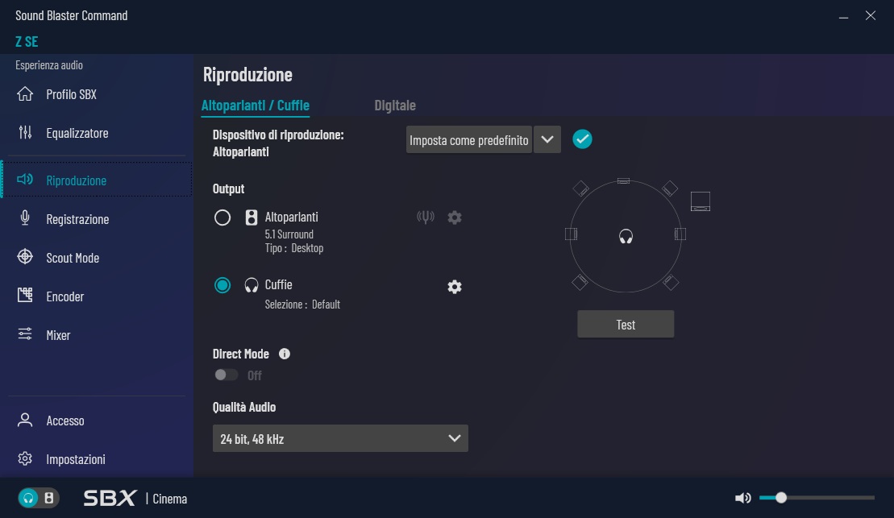
Task: Click the Tipo : Desktop text
Action: coord(294,248)
